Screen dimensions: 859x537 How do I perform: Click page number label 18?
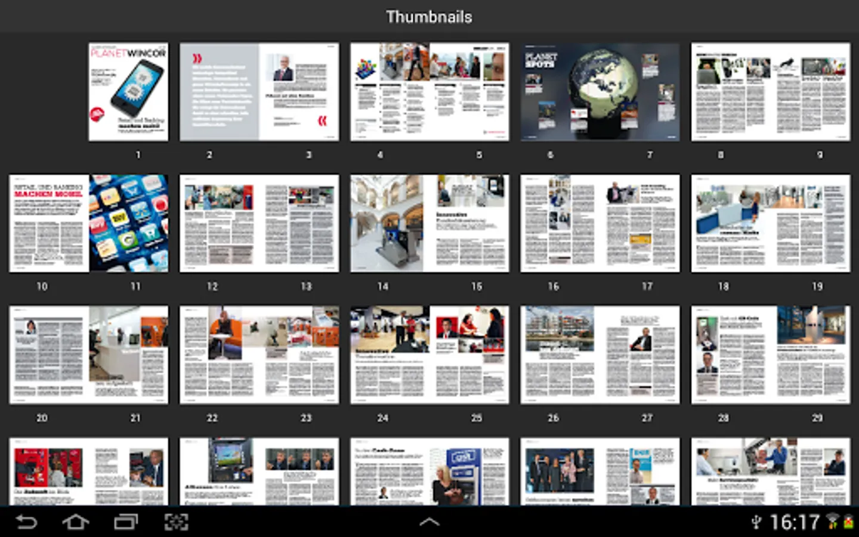pos(724,286)
